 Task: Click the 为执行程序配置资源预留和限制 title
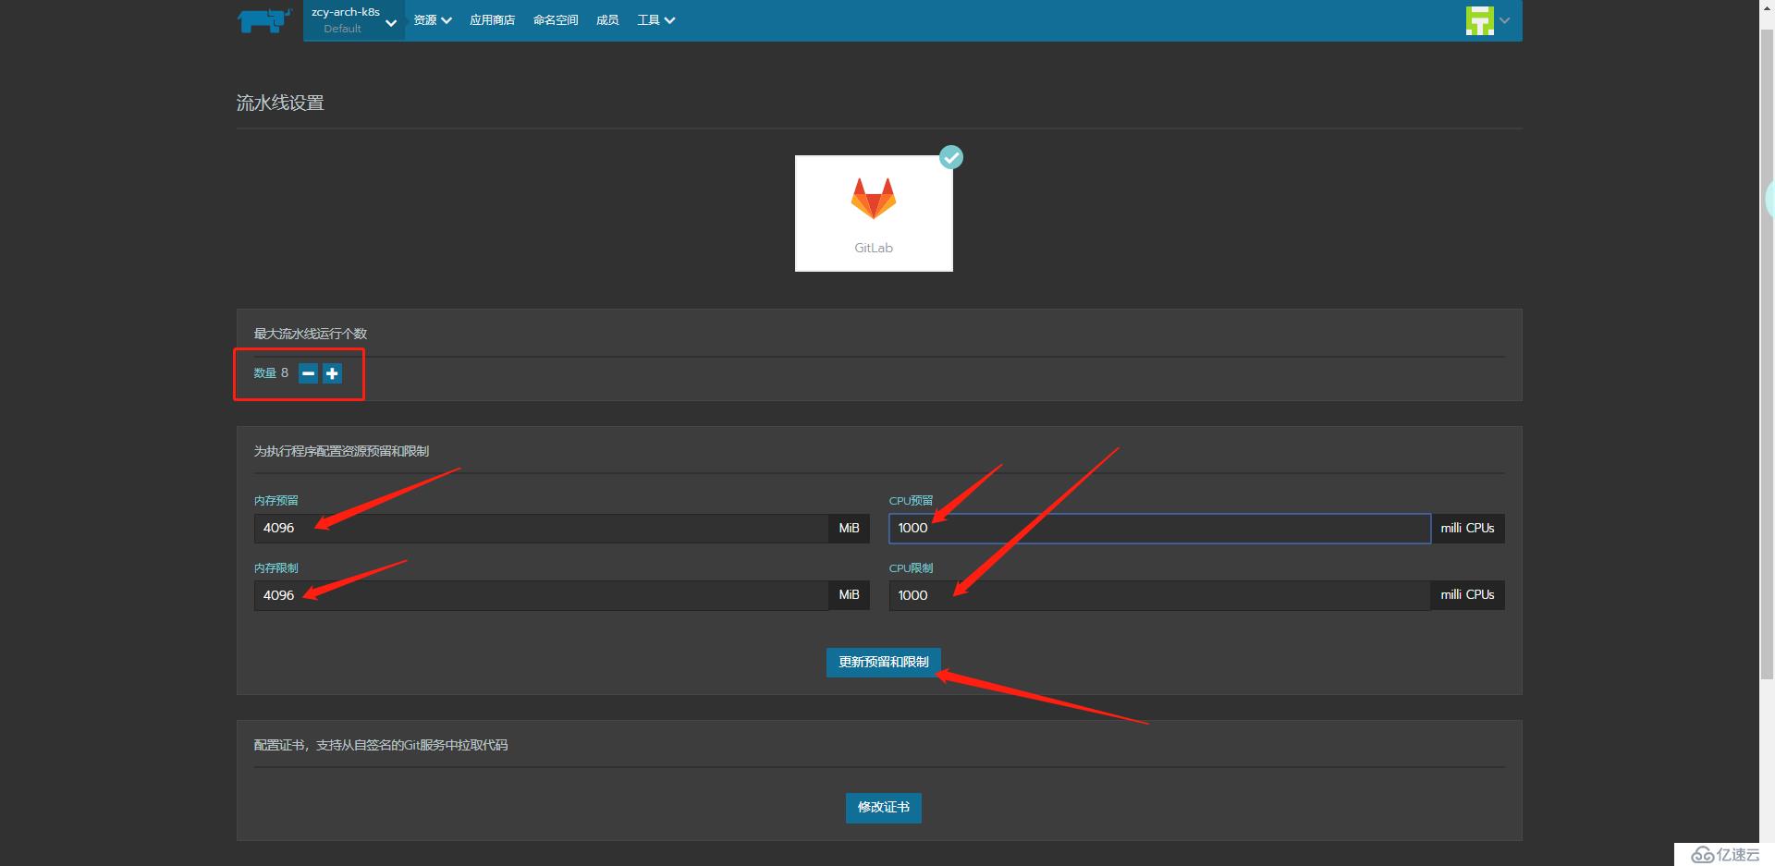pyautogui.click(x=341, y=451)
